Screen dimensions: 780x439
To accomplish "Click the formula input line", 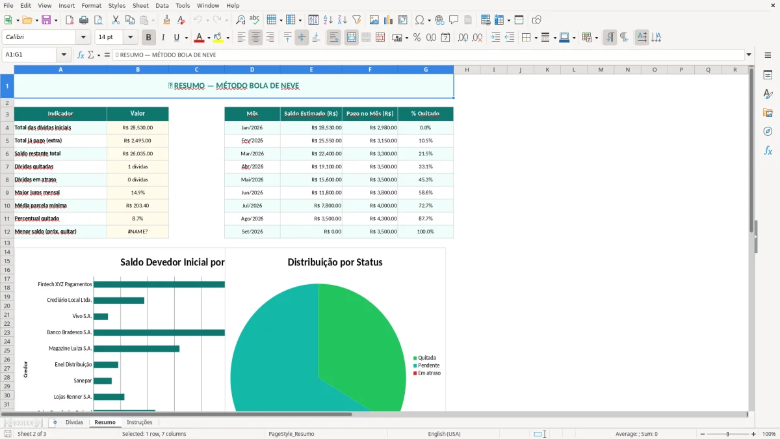I will tap(428, 55).
